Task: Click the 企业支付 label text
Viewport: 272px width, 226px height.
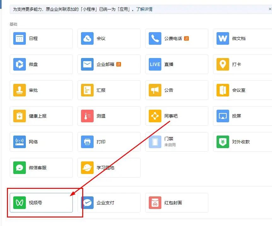Action: point(105,203)
